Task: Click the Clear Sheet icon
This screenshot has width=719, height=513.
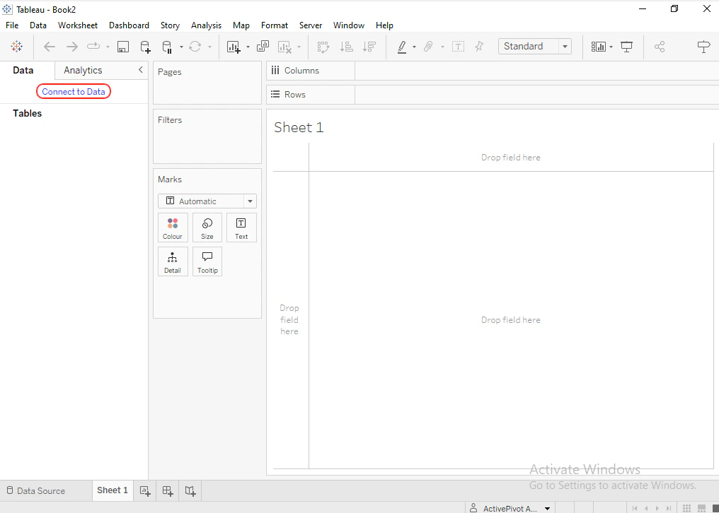Action: (284, 47)
